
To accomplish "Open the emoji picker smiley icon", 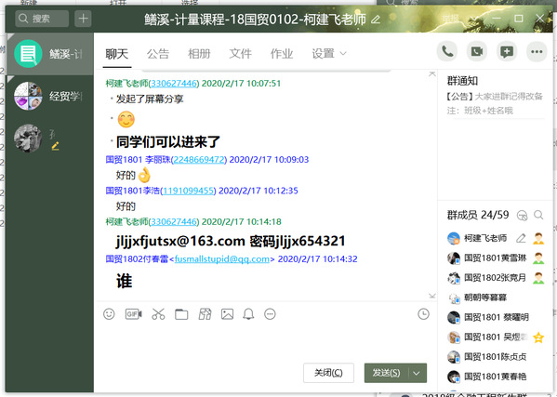I will point(109,314).
